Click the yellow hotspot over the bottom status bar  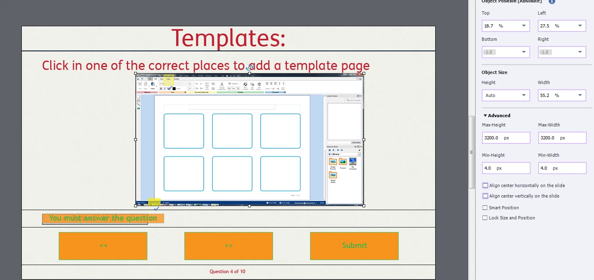(154, 202)
